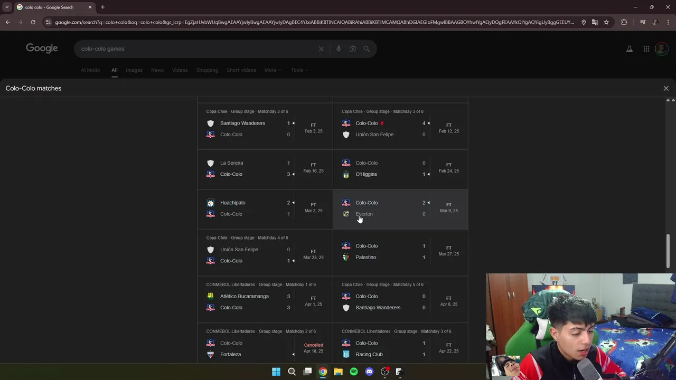This screenshot has width=676, height=380.
Task: Open Unión San Felipe 0-1 Colo-Colo match
Action: pyautogui.click(x=265, y=252)
